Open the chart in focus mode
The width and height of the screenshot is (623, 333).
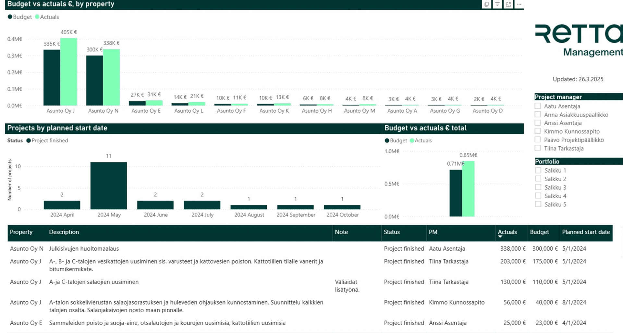508,4
